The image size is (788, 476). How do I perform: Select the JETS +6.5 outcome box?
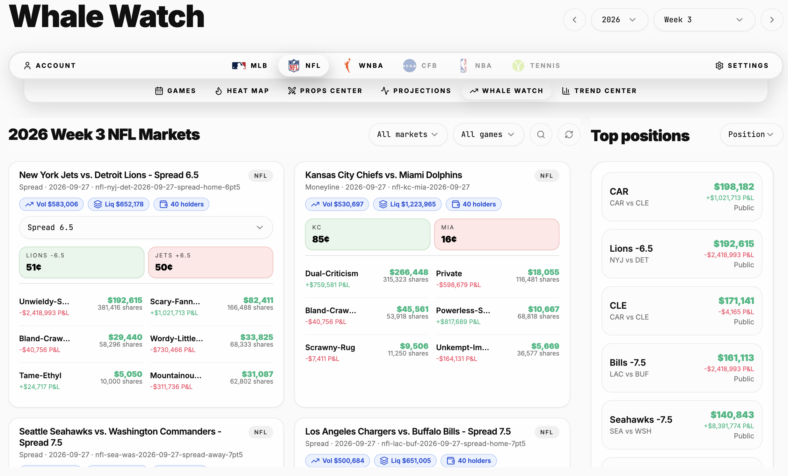coord(210,262)
